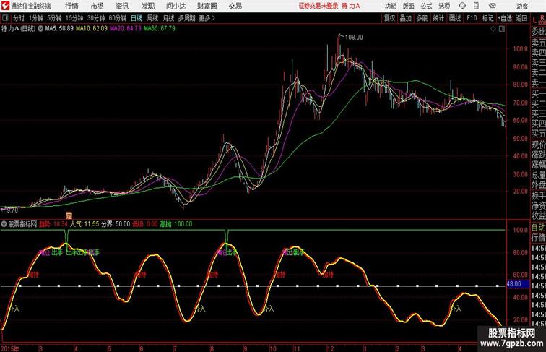546x352 pixels.
Task: Open the 公式 menu
Action: pos(426,6)
